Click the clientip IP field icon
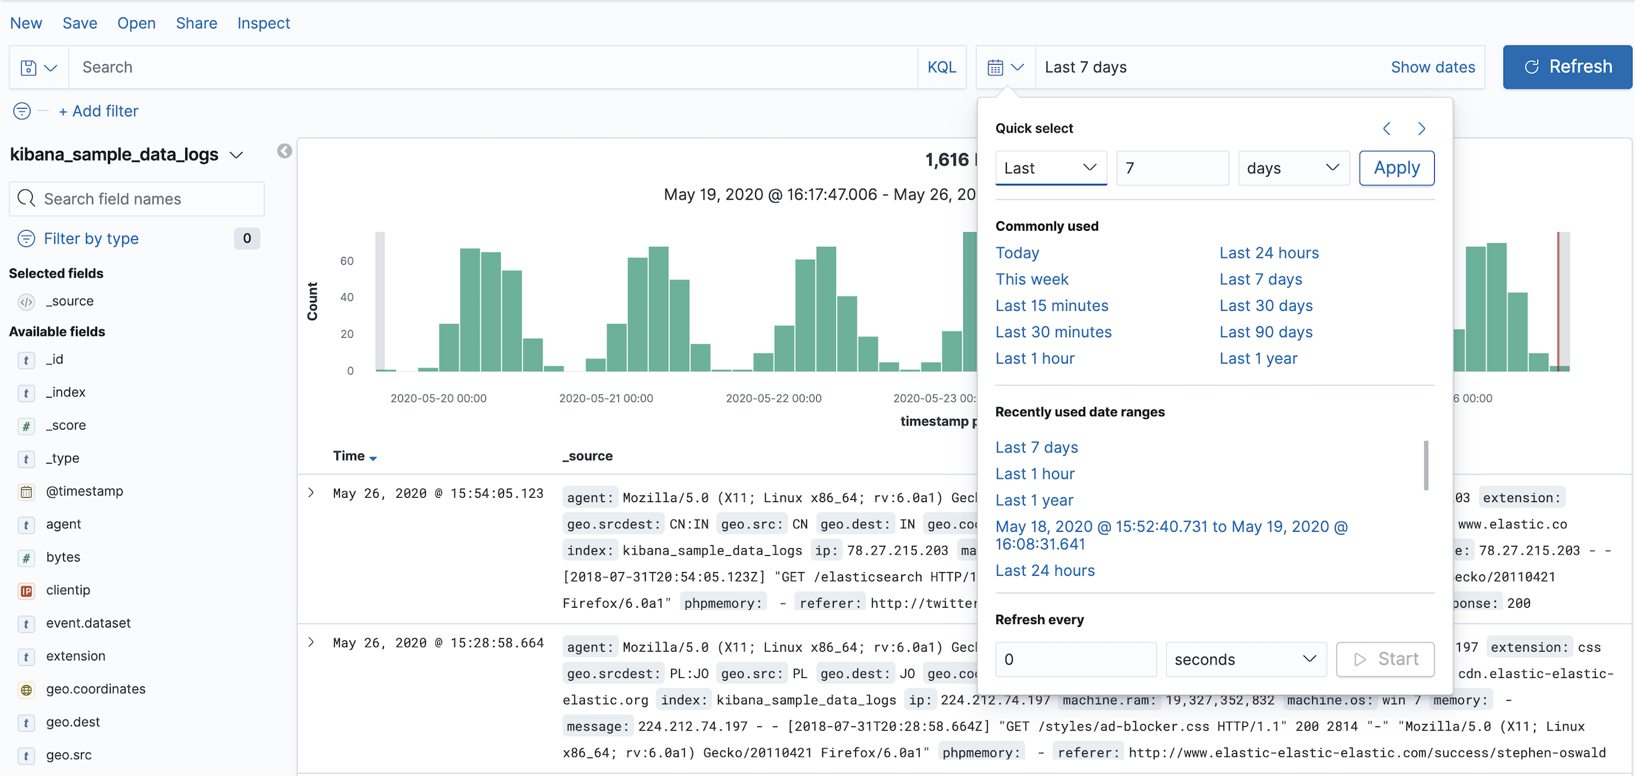Image resolution: width=1635 pixels, height=776 pixels. click(26, 591)
